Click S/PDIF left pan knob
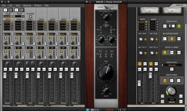The image size is (187, 111). [27, 63]
